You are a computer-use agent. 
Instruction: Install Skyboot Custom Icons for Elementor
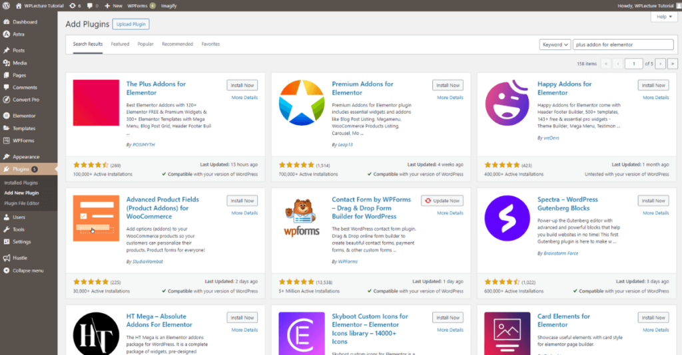pyautogui.click(x=448, y=318)
